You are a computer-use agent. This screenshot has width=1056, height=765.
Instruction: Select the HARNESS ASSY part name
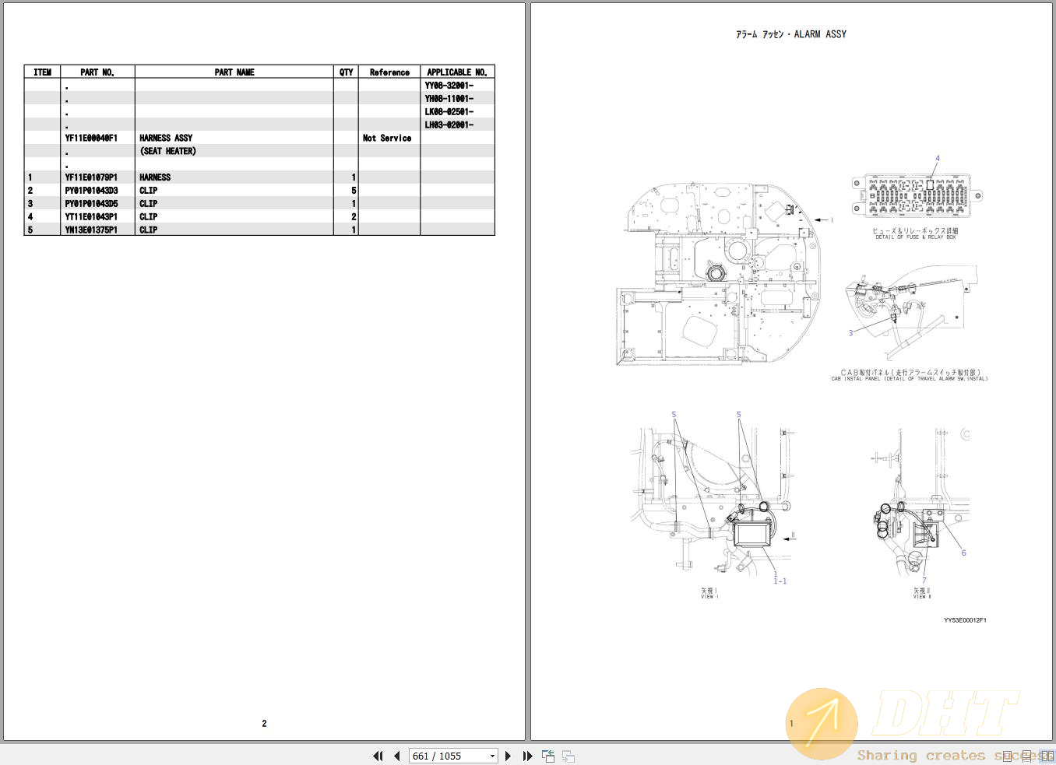click(166, 138)
